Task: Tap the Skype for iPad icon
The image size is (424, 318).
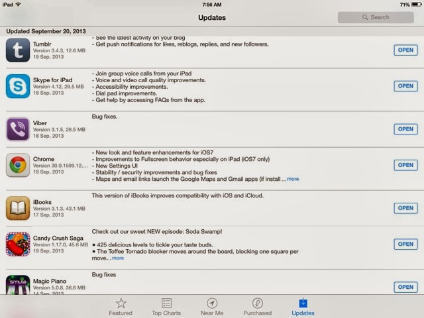Action: [18, 86]
